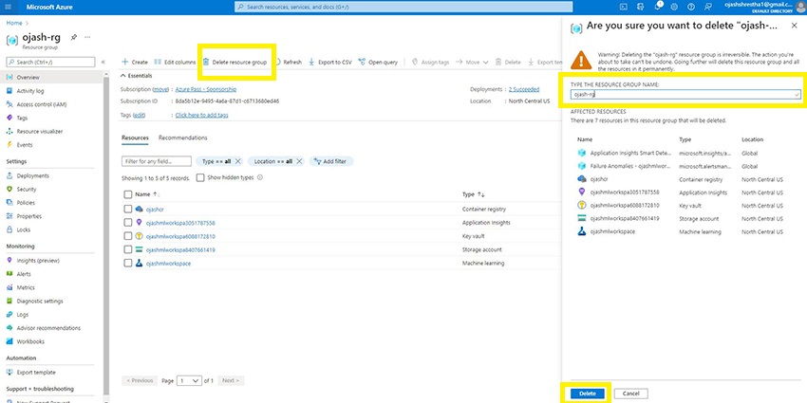Open the notifications bell
This screenshot has height=403, width=807.
coord(657,7)
